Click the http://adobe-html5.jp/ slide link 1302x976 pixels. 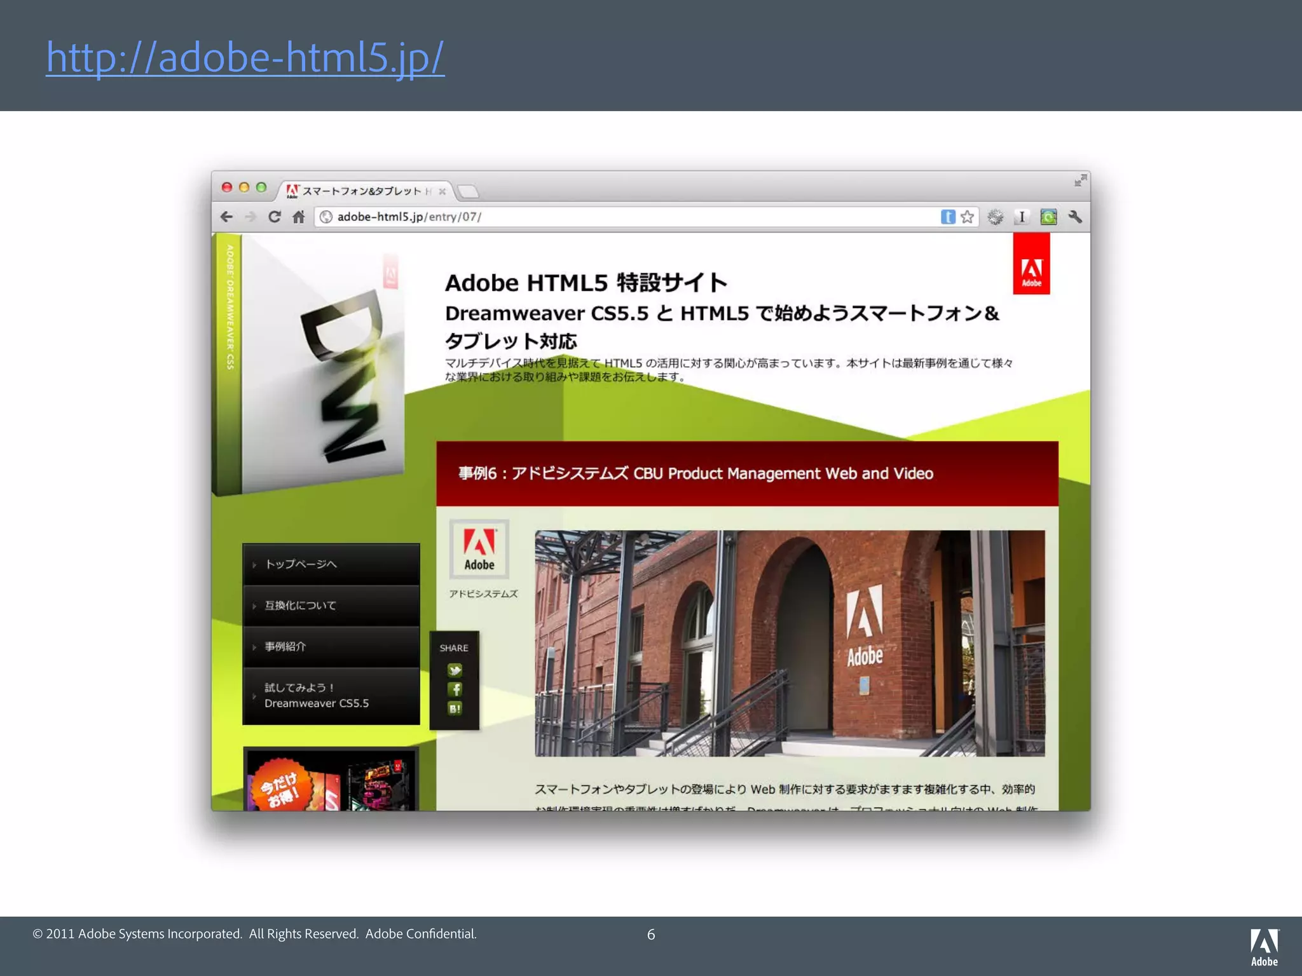[245, 57]
